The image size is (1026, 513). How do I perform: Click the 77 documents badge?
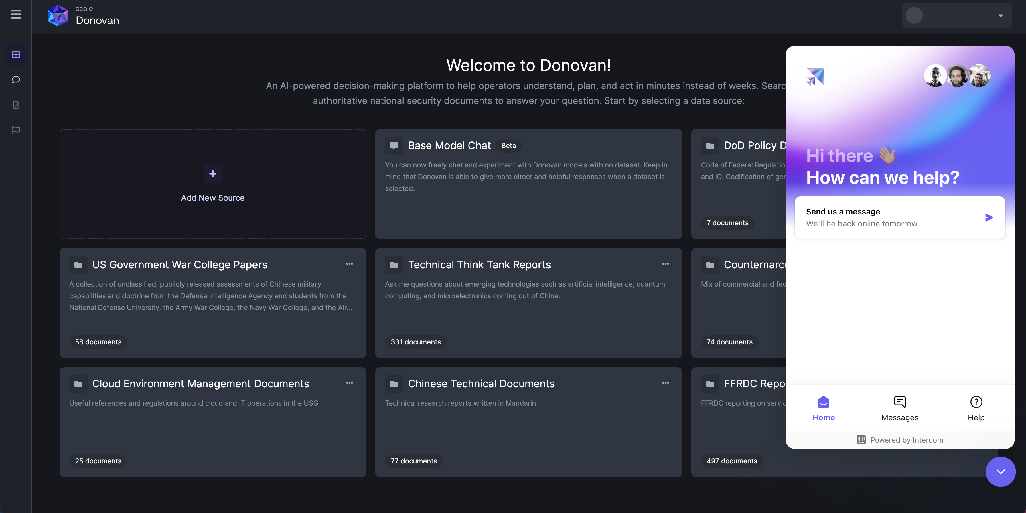413,461
